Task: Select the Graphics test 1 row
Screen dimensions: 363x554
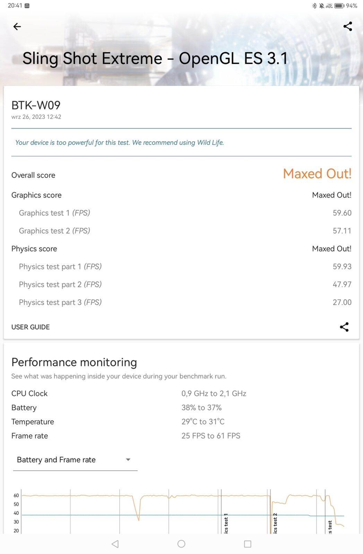Action: pyautogui.click(x=181, y=213)
